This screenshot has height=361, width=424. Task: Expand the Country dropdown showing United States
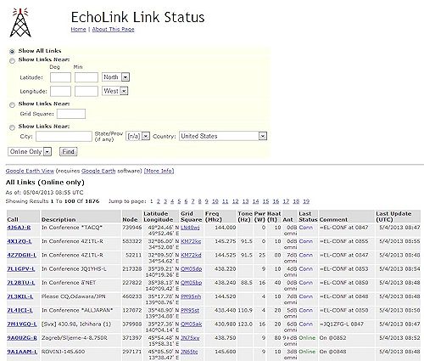(x=223, y=136)
